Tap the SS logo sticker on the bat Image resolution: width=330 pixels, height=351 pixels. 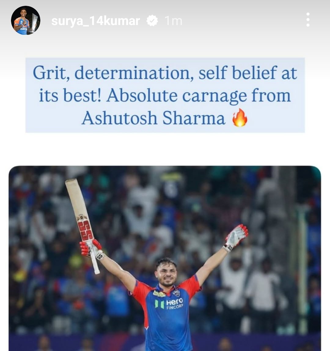click(x=85, y=231)
